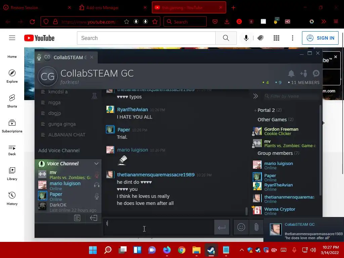
Task: Switch to the Add-ons Manager browser tab
Action: tap(113, 8)
